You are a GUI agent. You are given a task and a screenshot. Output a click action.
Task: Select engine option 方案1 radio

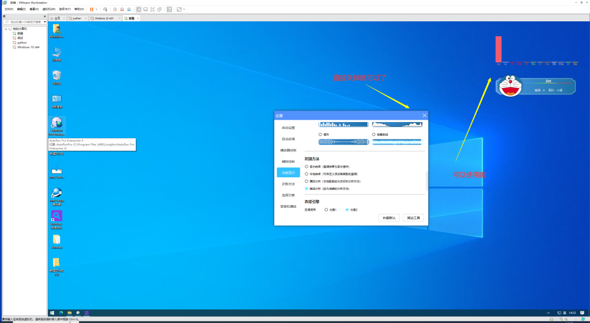pyautogui.click(x=326, y=210)
